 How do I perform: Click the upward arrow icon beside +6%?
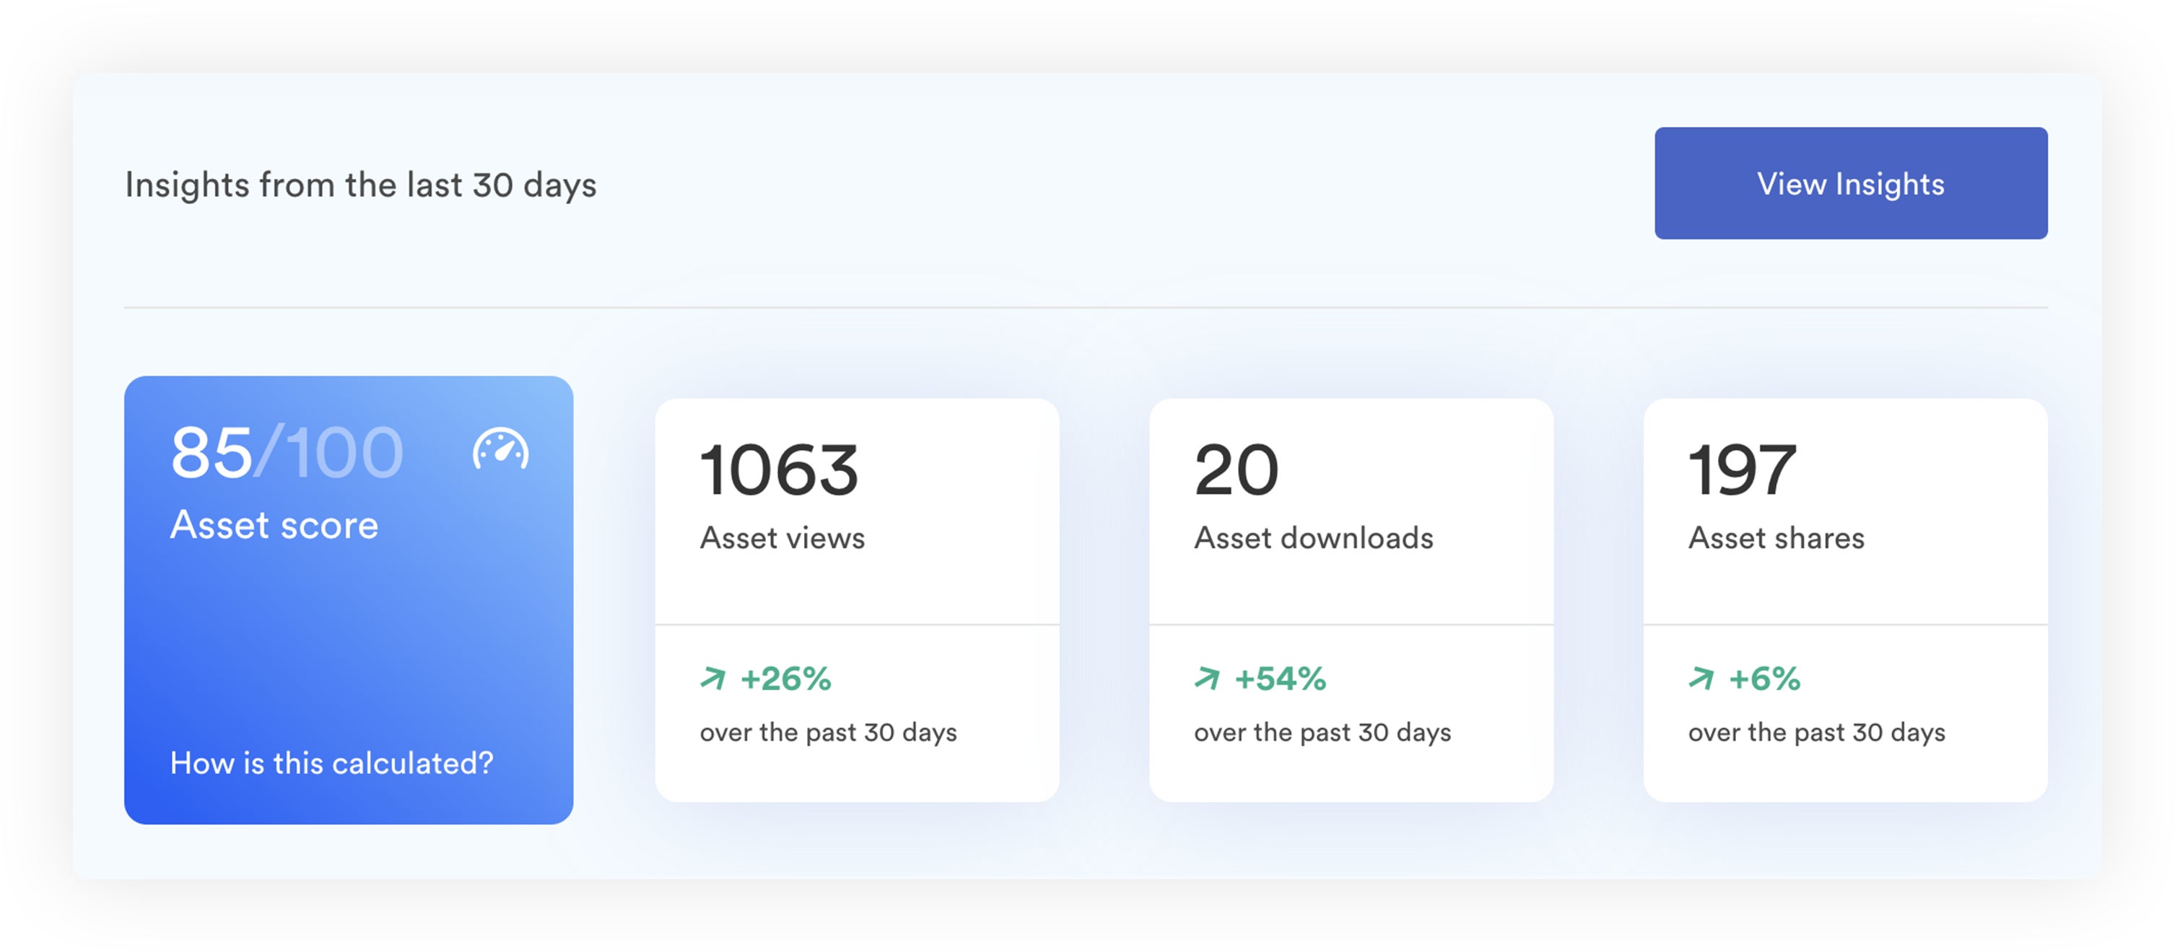(1701, 678)
